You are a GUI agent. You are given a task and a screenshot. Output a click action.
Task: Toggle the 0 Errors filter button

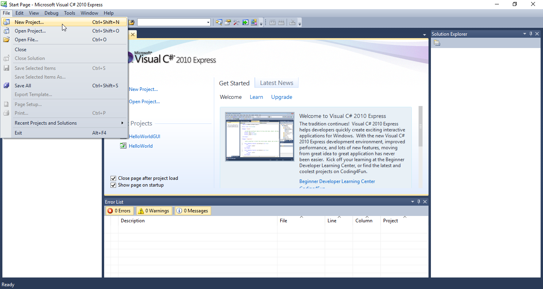tap(119, 211)
